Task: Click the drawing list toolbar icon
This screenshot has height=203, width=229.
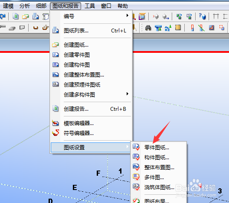Action: click(x=36, y=16)
